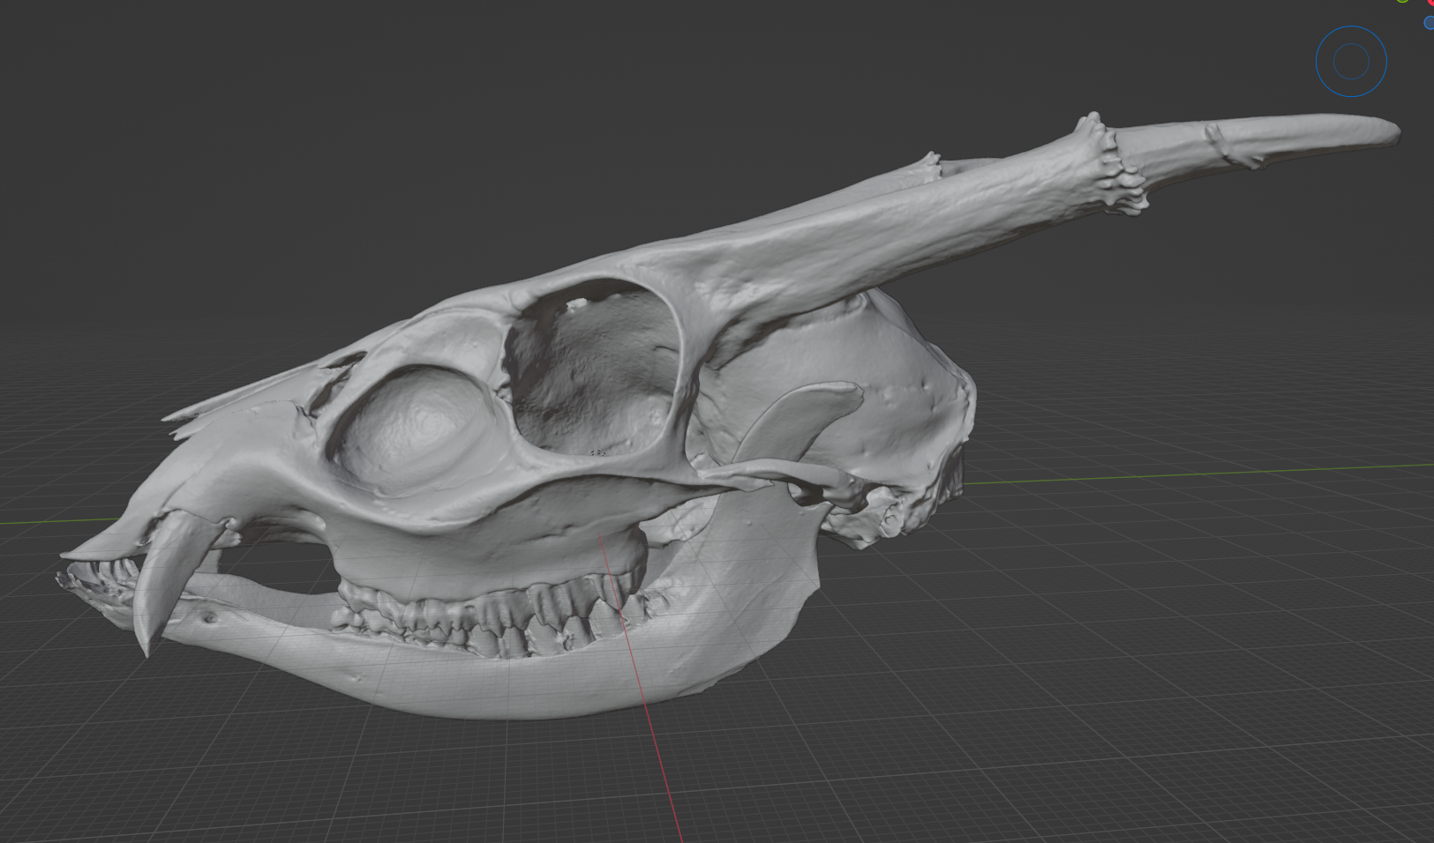Click the inner ring of the blue navigation widget
Viewport: 1434px width, 843px height.
pyautogui.click(x=1352, y=61)
